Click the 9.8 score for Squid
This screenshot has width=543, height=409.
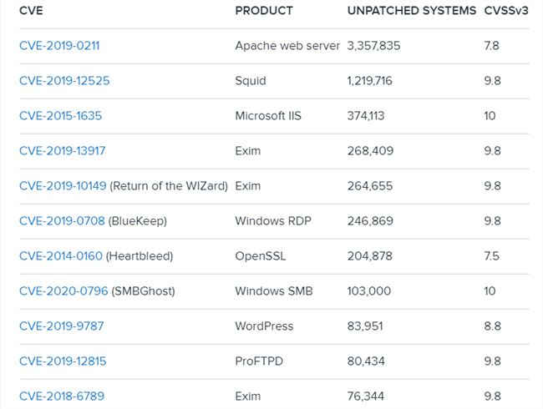(492, 81)
